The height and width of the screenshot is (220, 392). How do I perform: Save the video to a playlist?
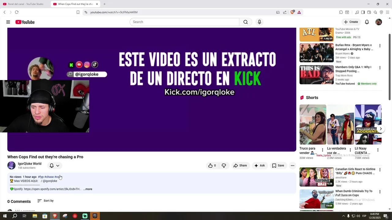pyautogui.click(x=278, y=166)
